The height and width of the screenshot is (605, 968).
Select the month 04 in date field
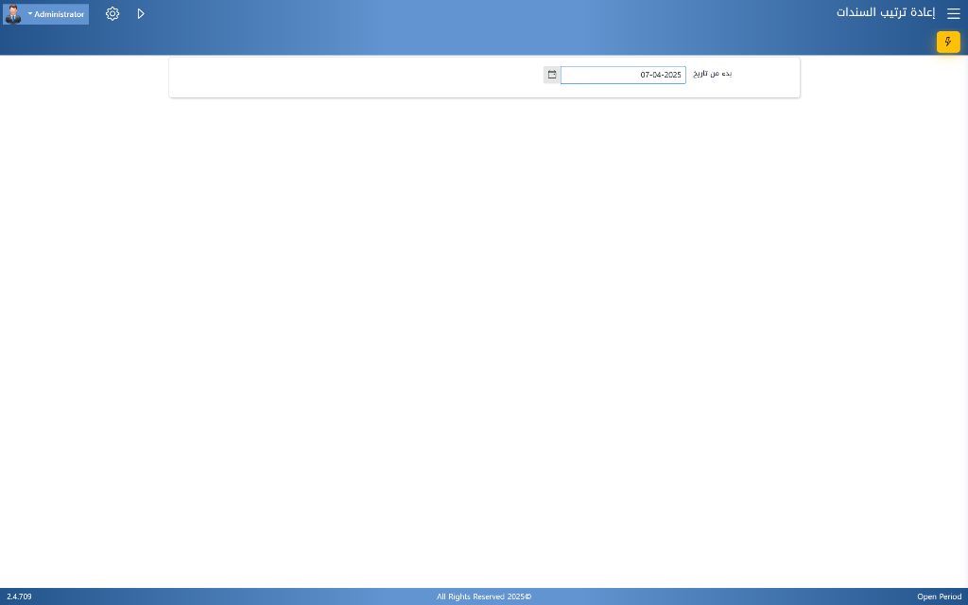tap(658, 75)
